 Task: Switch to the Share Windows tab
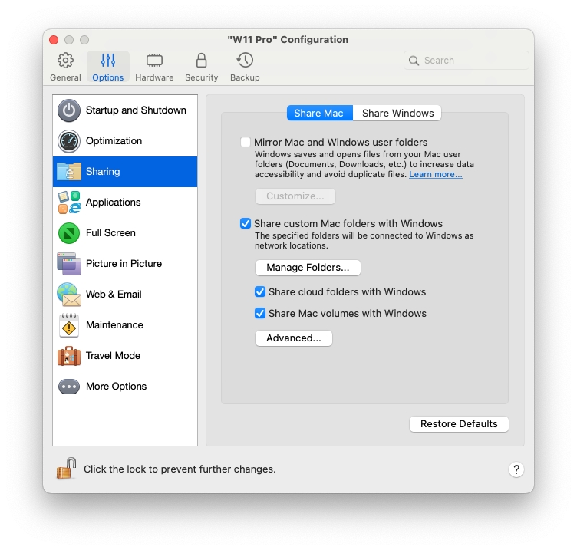(397, 113)
